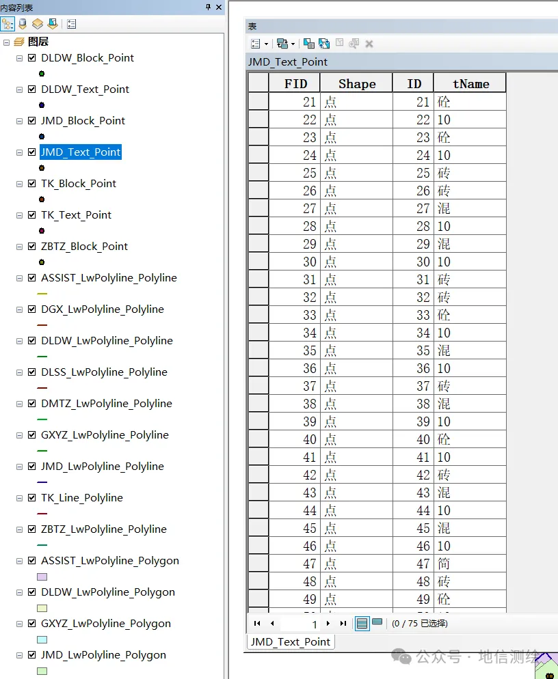
Task: Click tName cell '简' in row 47
Action: click(x=470, y=564)
